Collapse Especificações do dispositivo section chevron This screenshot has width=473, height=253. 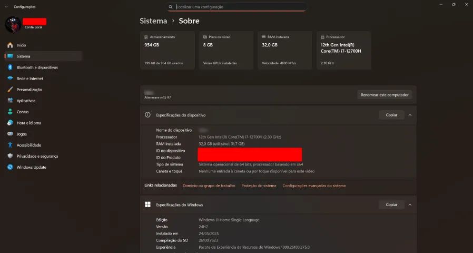click(x=410, y=115)
